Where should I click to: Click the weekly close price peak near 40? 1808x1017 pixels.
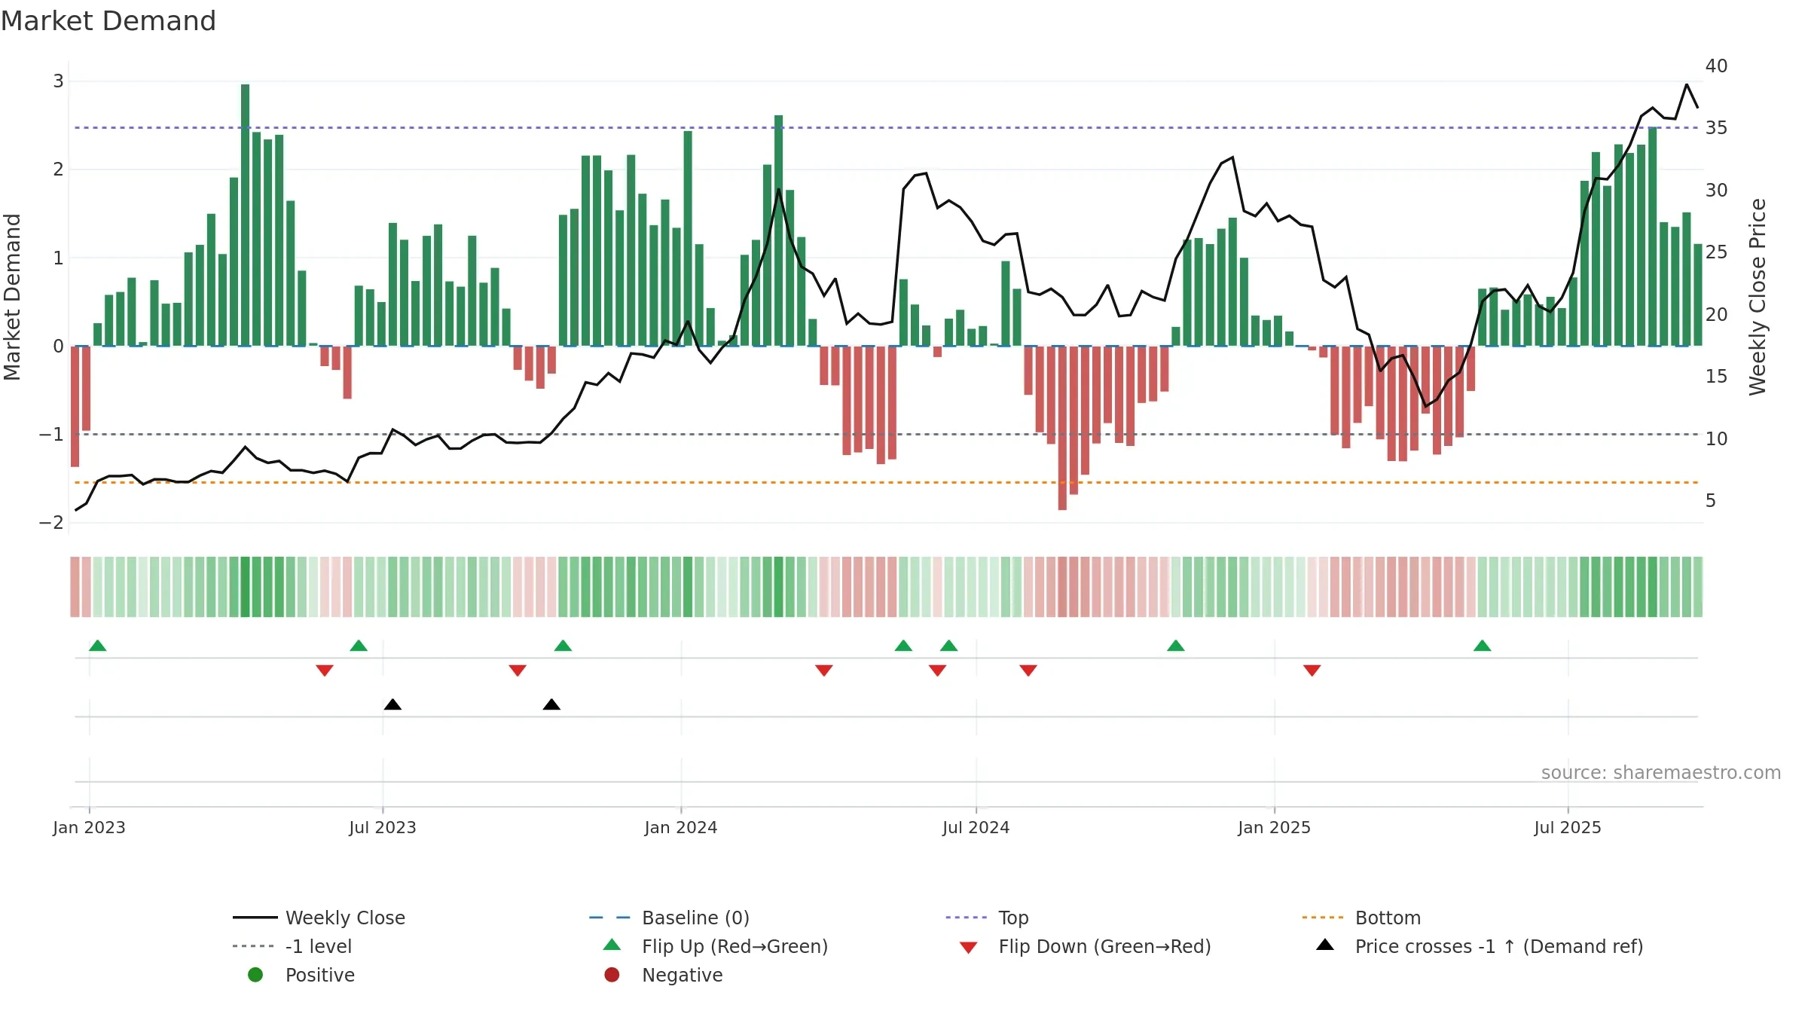[1687, 84]
